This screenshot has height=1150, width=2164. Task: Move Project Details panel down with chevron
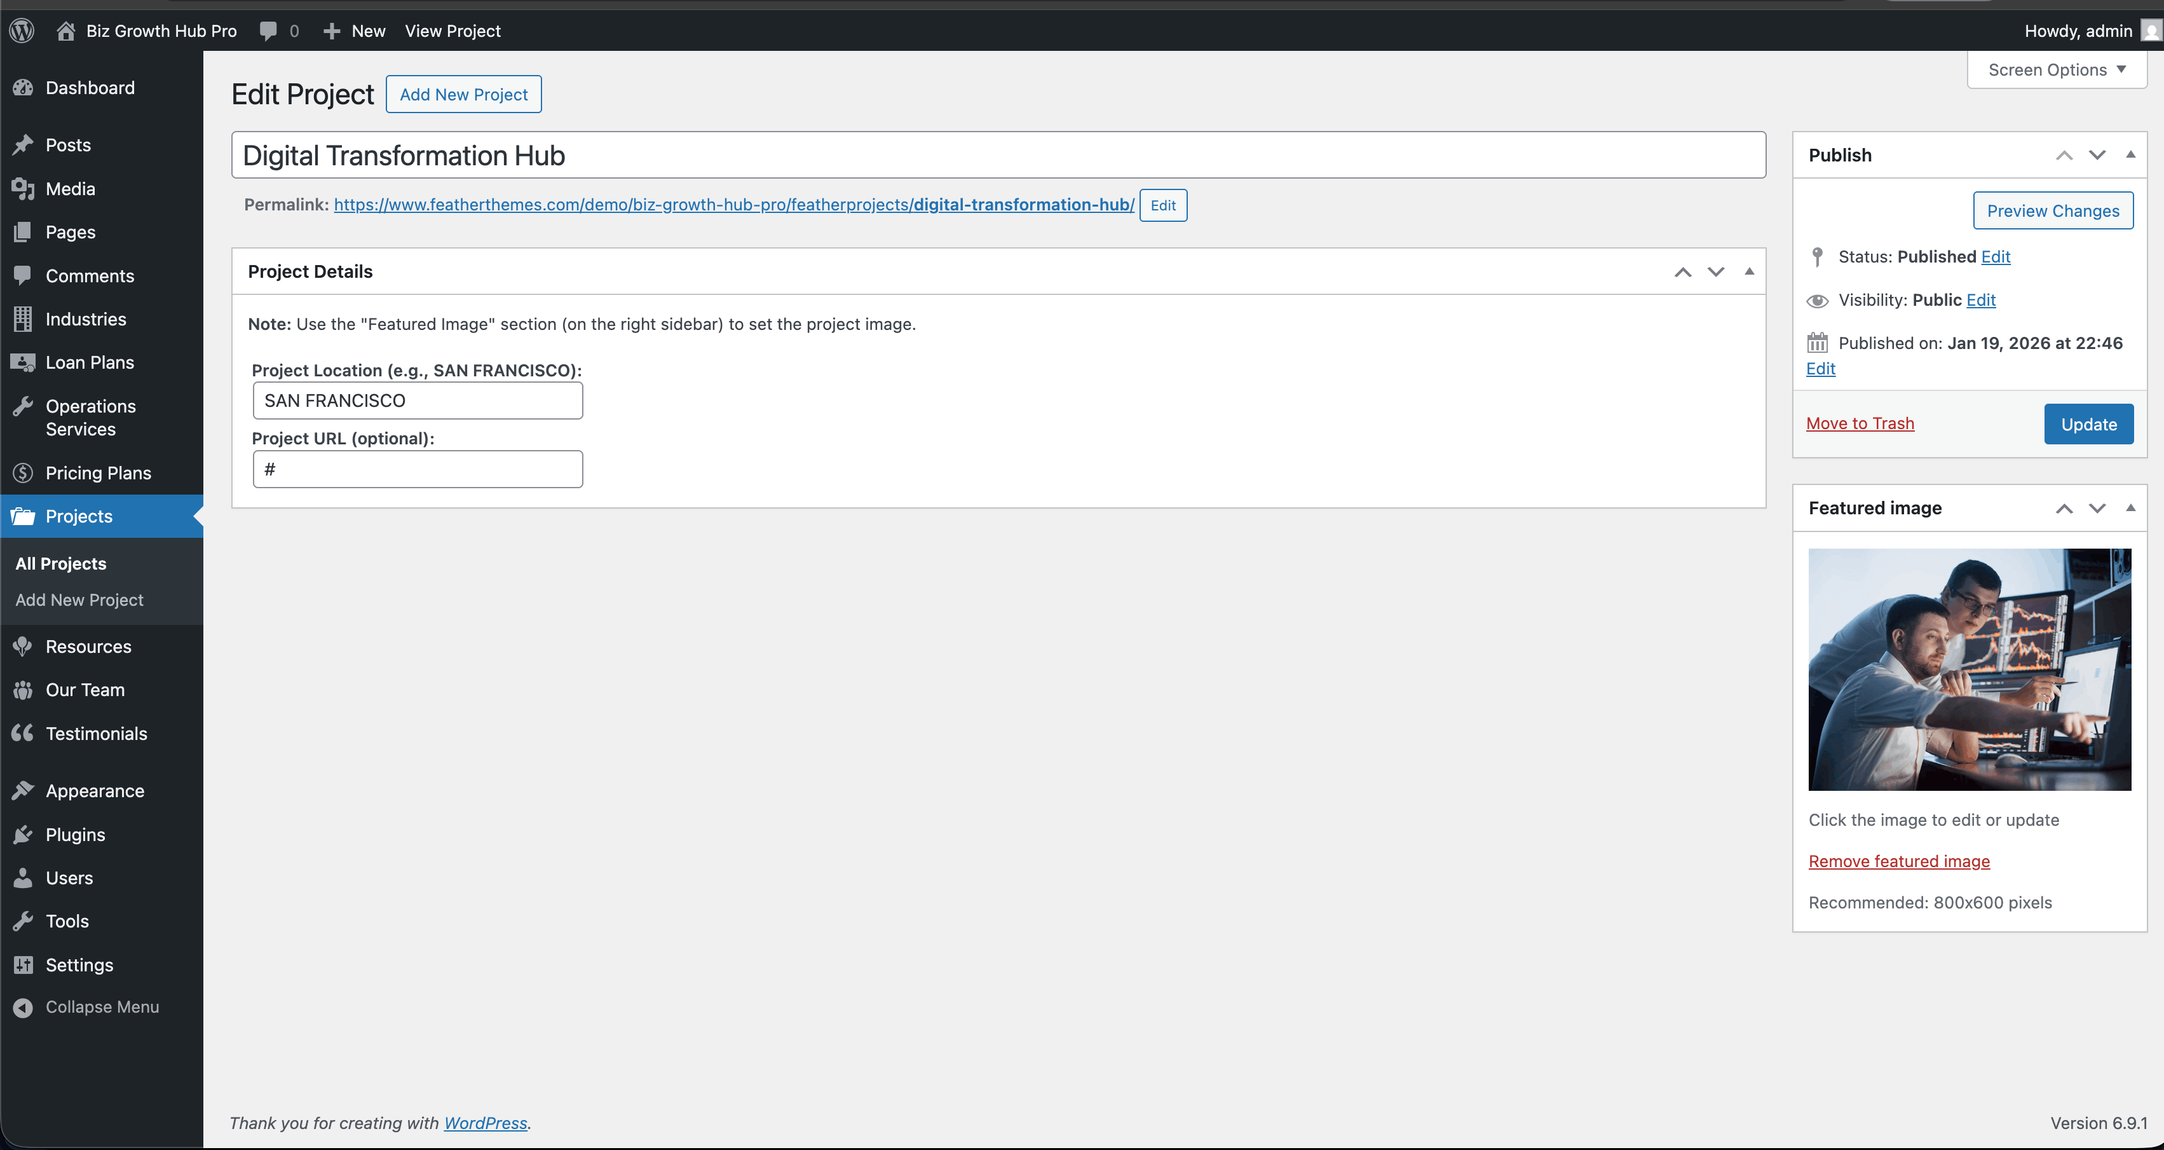(x=1715, y=271)
